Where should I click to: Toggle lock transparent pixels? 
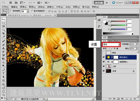109,48
